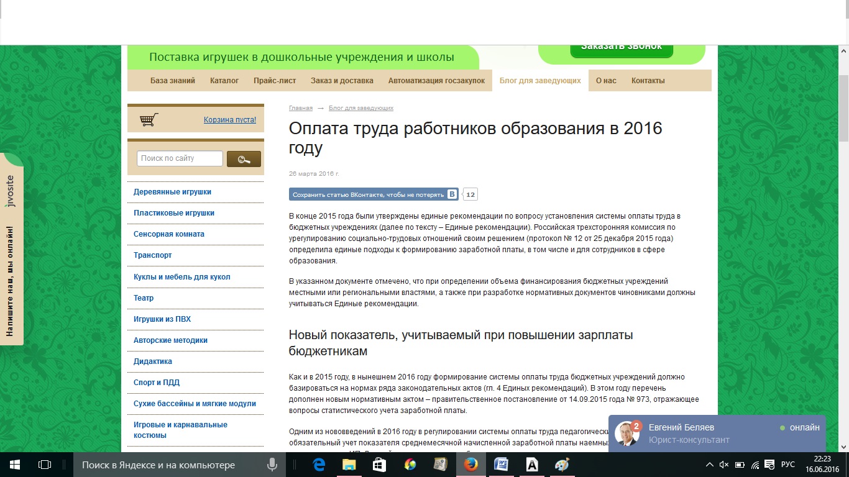
Task: Open Контакты menu item
Action: (648, 81)
